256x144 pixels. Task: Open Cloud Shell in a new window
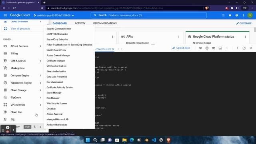(x=244, y=48)
